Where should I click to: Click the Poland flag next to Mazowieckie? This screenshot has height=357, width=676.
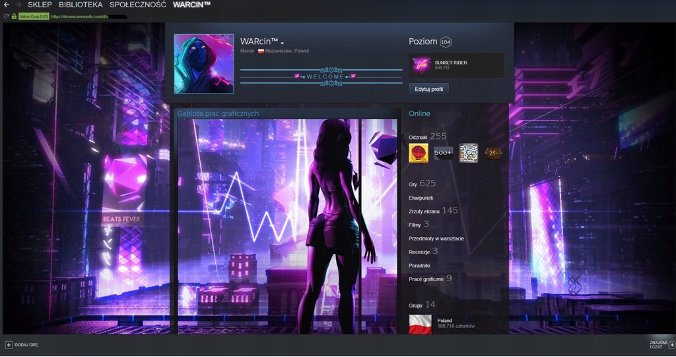[x=261, y=51]
